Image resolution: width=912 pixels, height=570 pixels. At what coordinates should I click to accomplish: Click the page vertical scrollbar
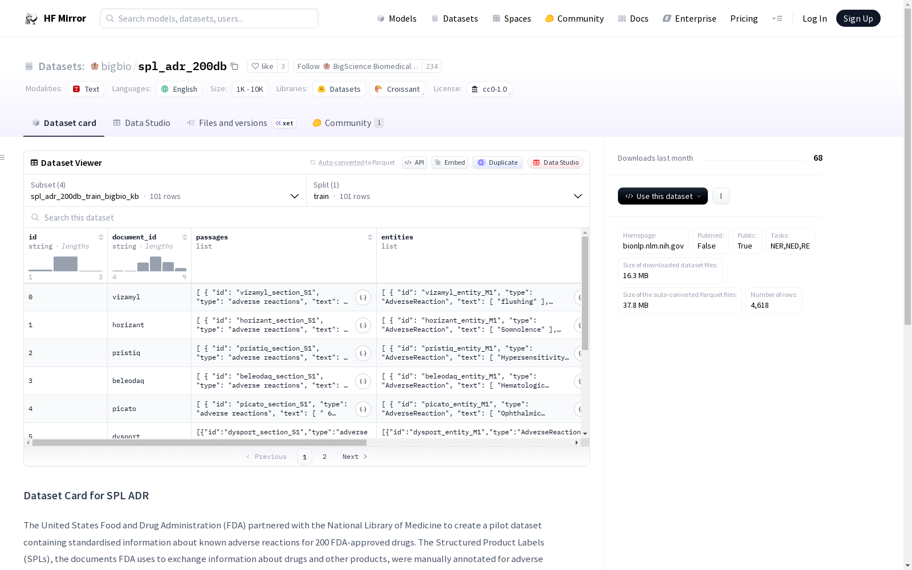(907, 165)
